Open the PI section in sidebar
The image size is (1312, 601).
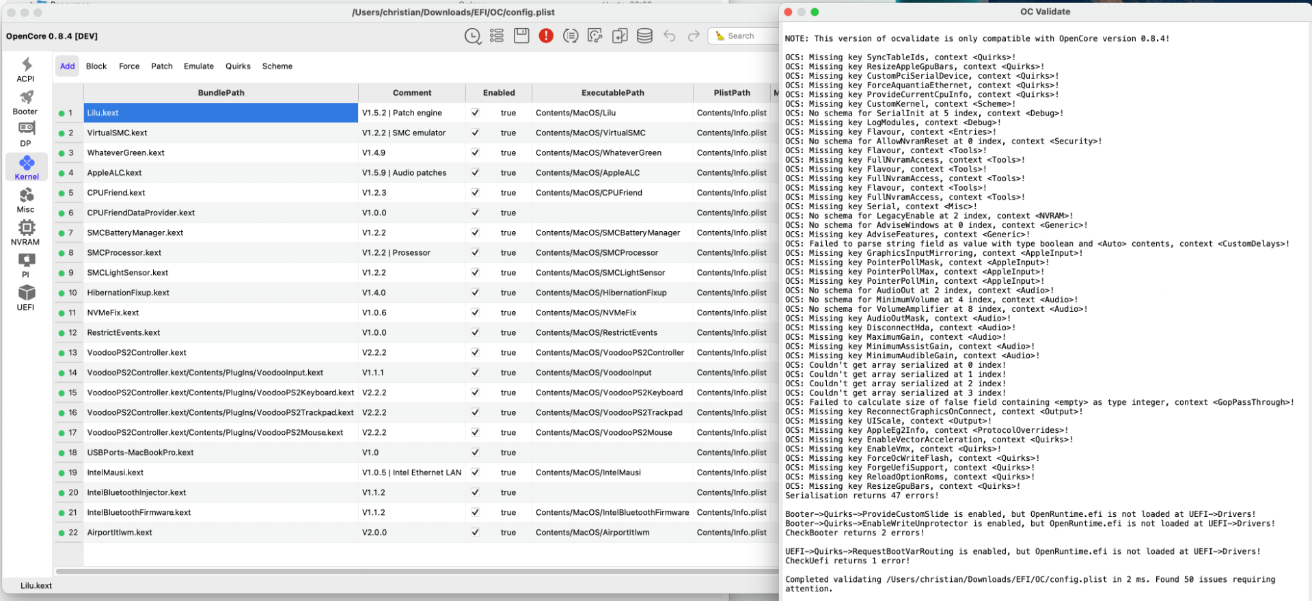coord(26,265)
